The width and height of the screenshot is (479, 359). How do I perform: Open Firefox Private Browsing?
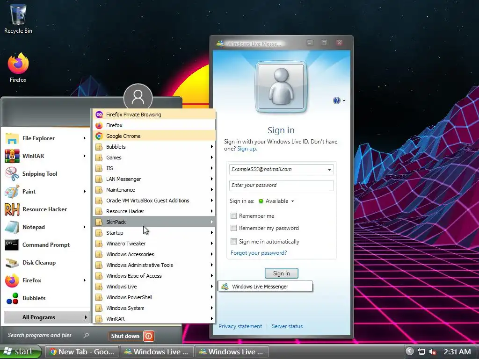[154, 115]
